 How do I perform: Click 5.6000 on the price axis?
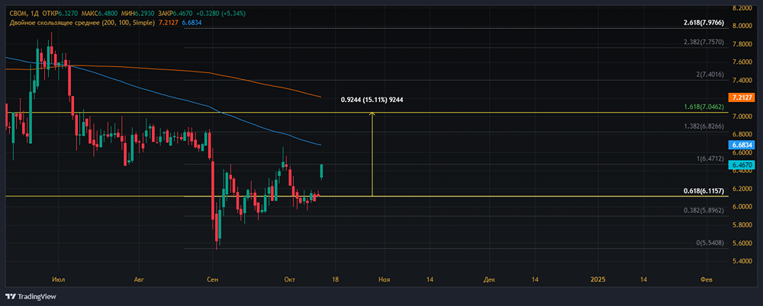coord(742,243)
